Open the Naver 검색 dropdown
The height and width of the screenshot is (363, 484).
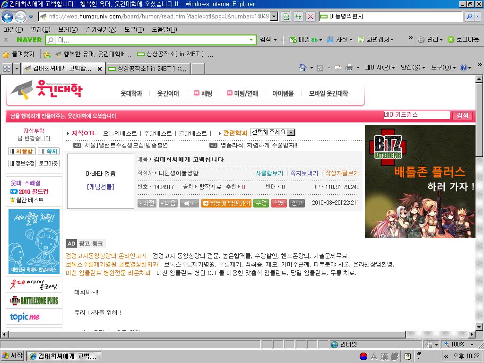click(268, 40)
